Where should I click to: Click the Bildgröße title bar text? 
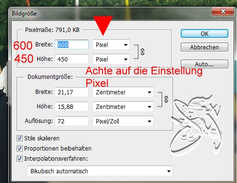click(x=24, y=14)
